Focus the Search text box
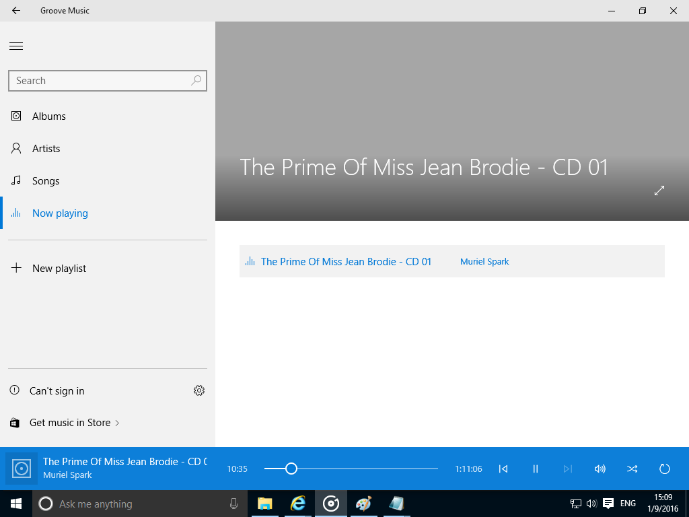The image size is (689, 517). (107, 81)
